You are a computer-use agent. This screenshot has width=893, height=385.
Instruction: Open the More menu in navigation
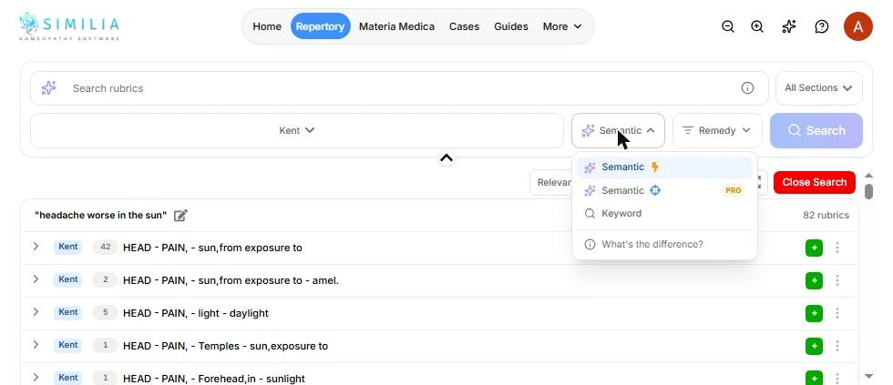562,26
